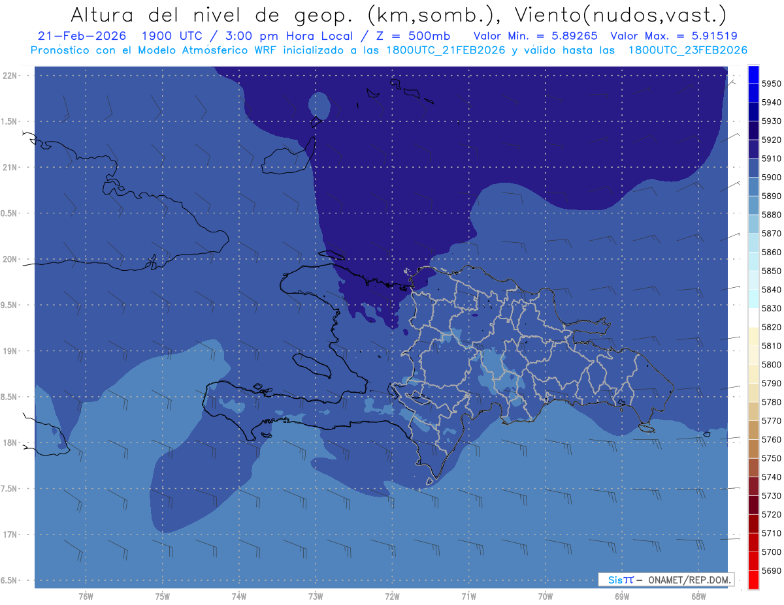The height and width of the screenshot is (605, 784).
Task: Click longitude label '69W'
Action: [622, 596]
